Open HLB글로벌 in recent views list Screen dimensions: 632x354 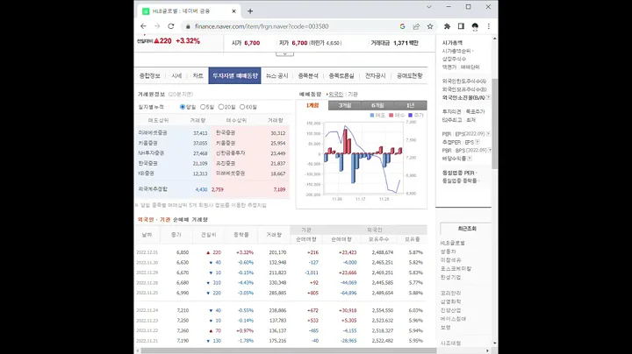[453, 243]
